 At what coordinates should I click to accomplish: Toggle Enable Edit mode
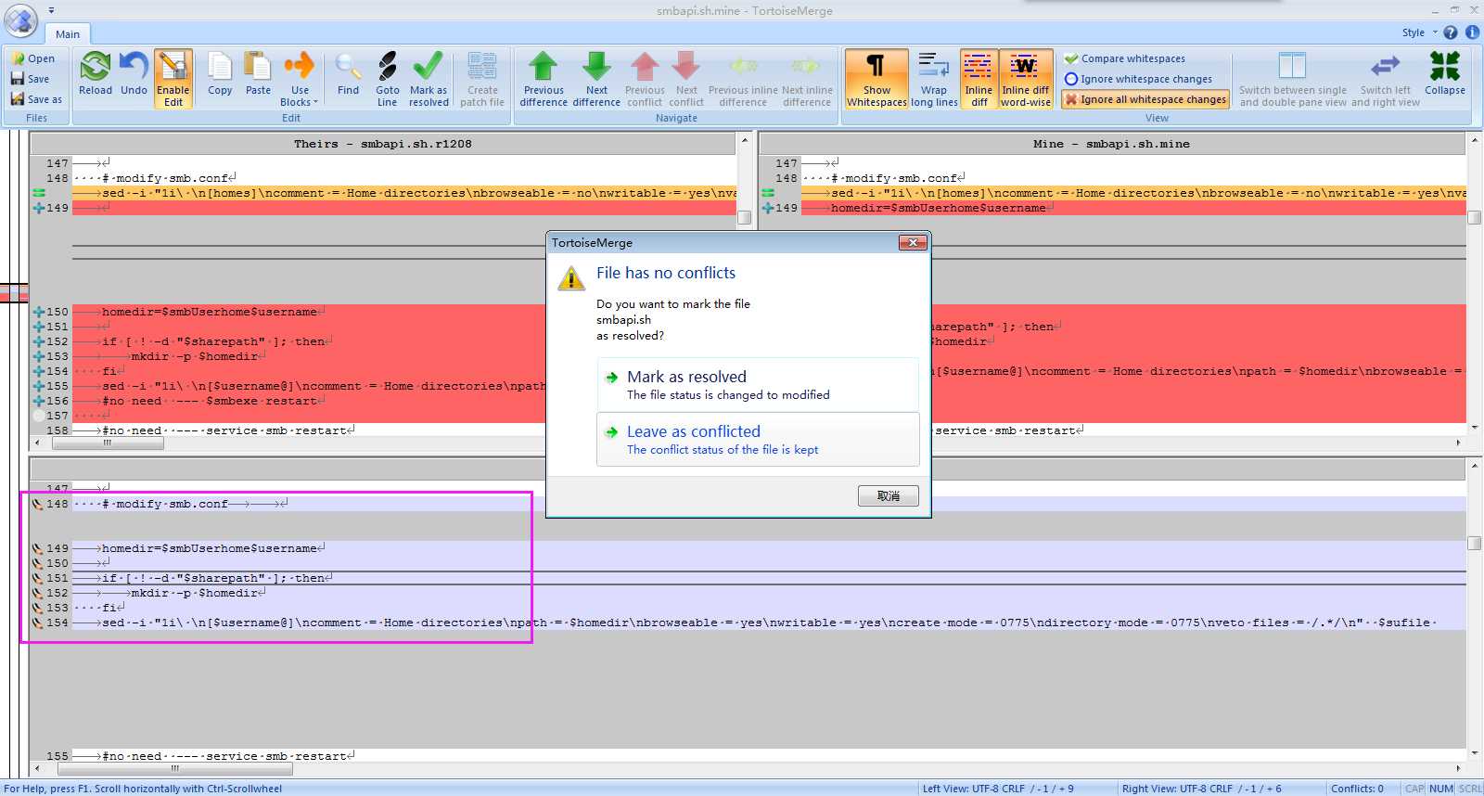click(173, 79)
